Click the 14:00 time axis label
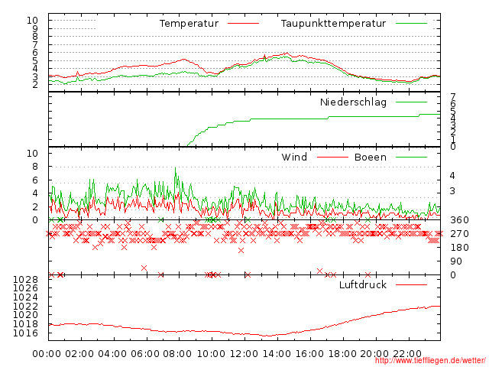 277,354
